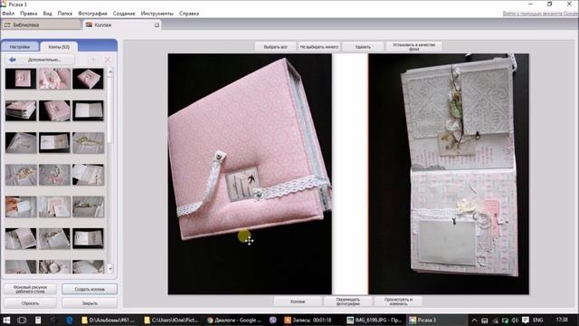This screenshot has height=326, width=579.
Task: Close the Коллаж tab with its small icon
Action: [157, 25]
